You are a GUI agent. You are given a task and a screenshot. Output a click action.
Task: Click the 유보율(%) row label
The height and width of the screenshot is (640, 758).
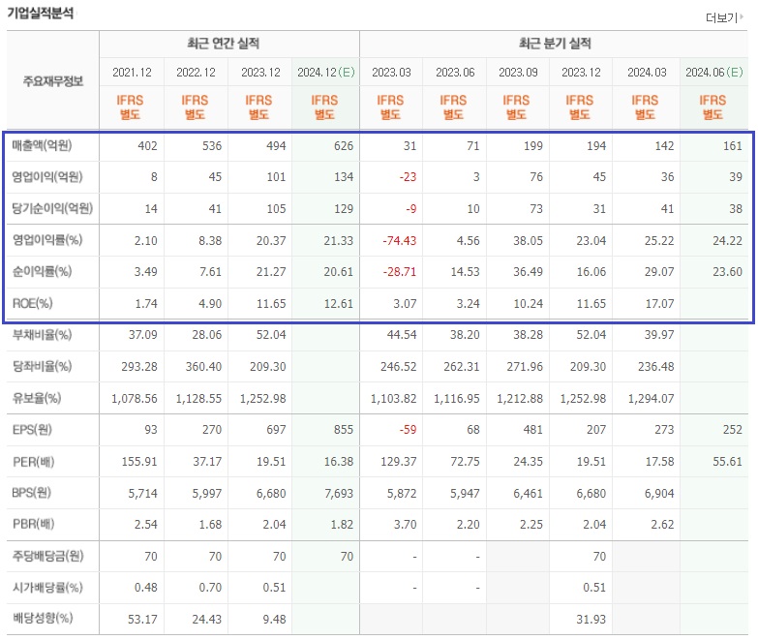pos(37,398)
